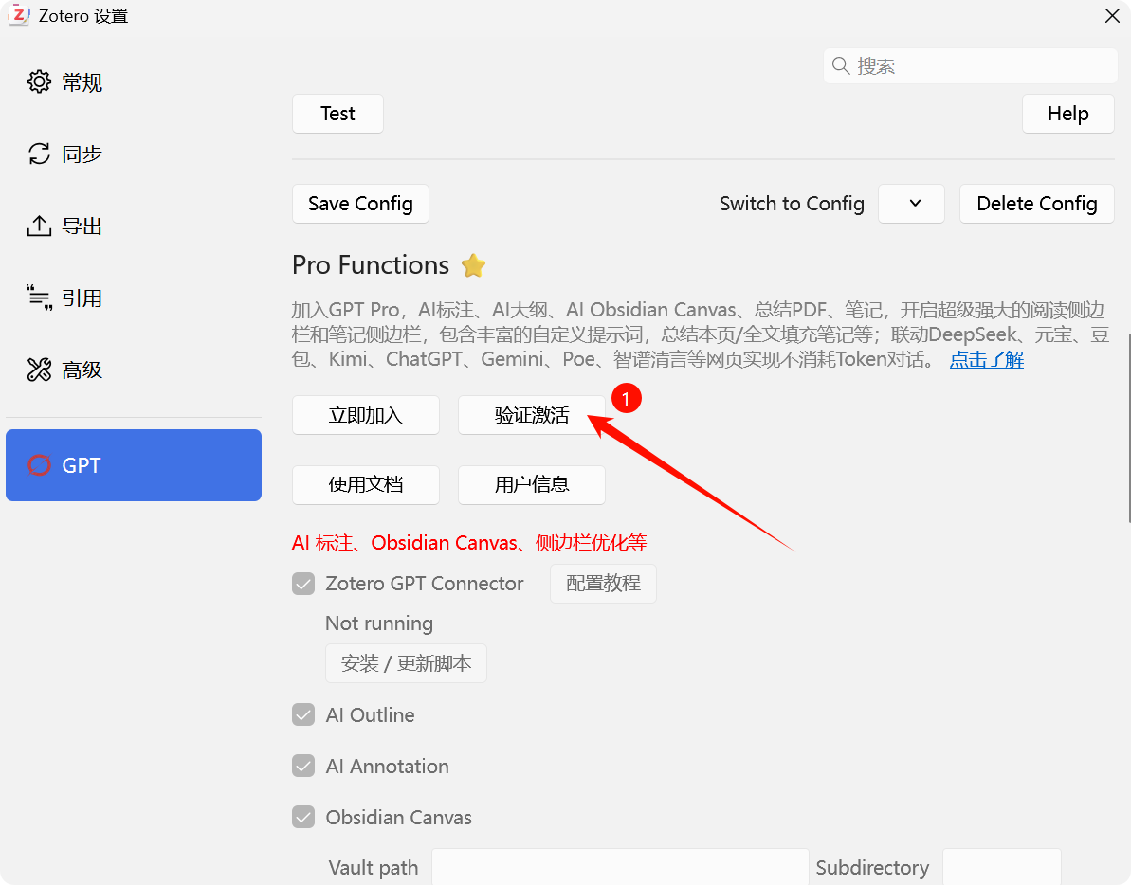Image resolution: width=1131 pixels, height=885 pixels.
Task: Open the 同步 sync settings pane
Action: (x=134, y=154)
